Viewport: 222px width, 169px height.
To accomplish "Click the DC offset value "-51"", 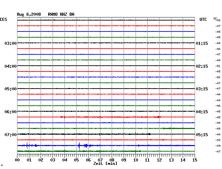I will (x=218, y=66).
